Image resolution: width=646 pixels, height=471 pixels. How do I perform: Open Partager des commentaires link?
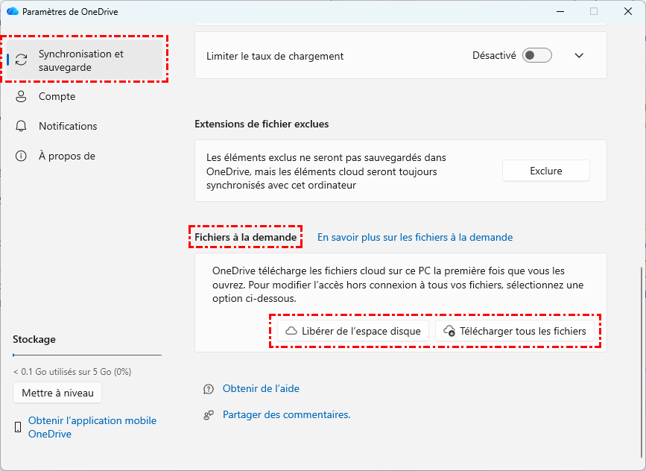[x=286, y=414]
